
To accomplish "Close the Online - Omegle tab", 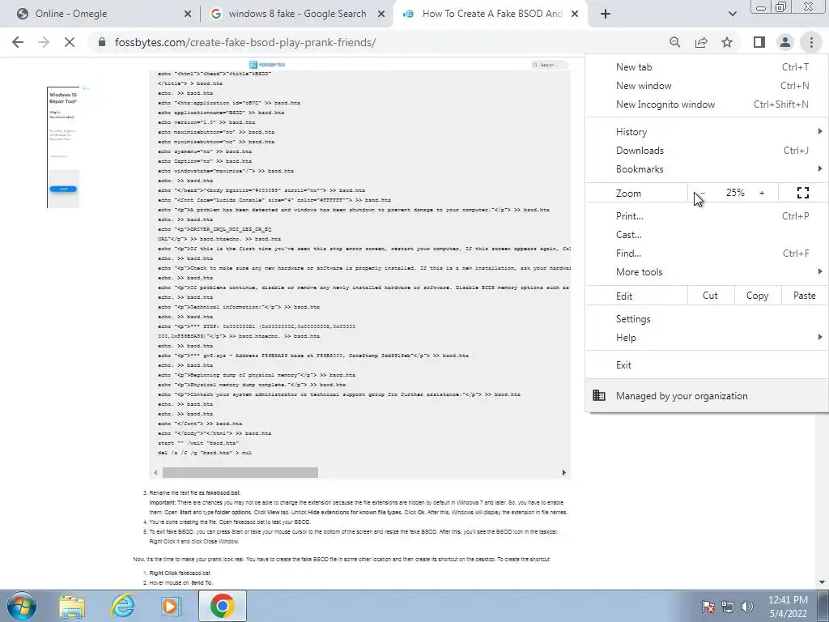I will [x=188, y=14].
